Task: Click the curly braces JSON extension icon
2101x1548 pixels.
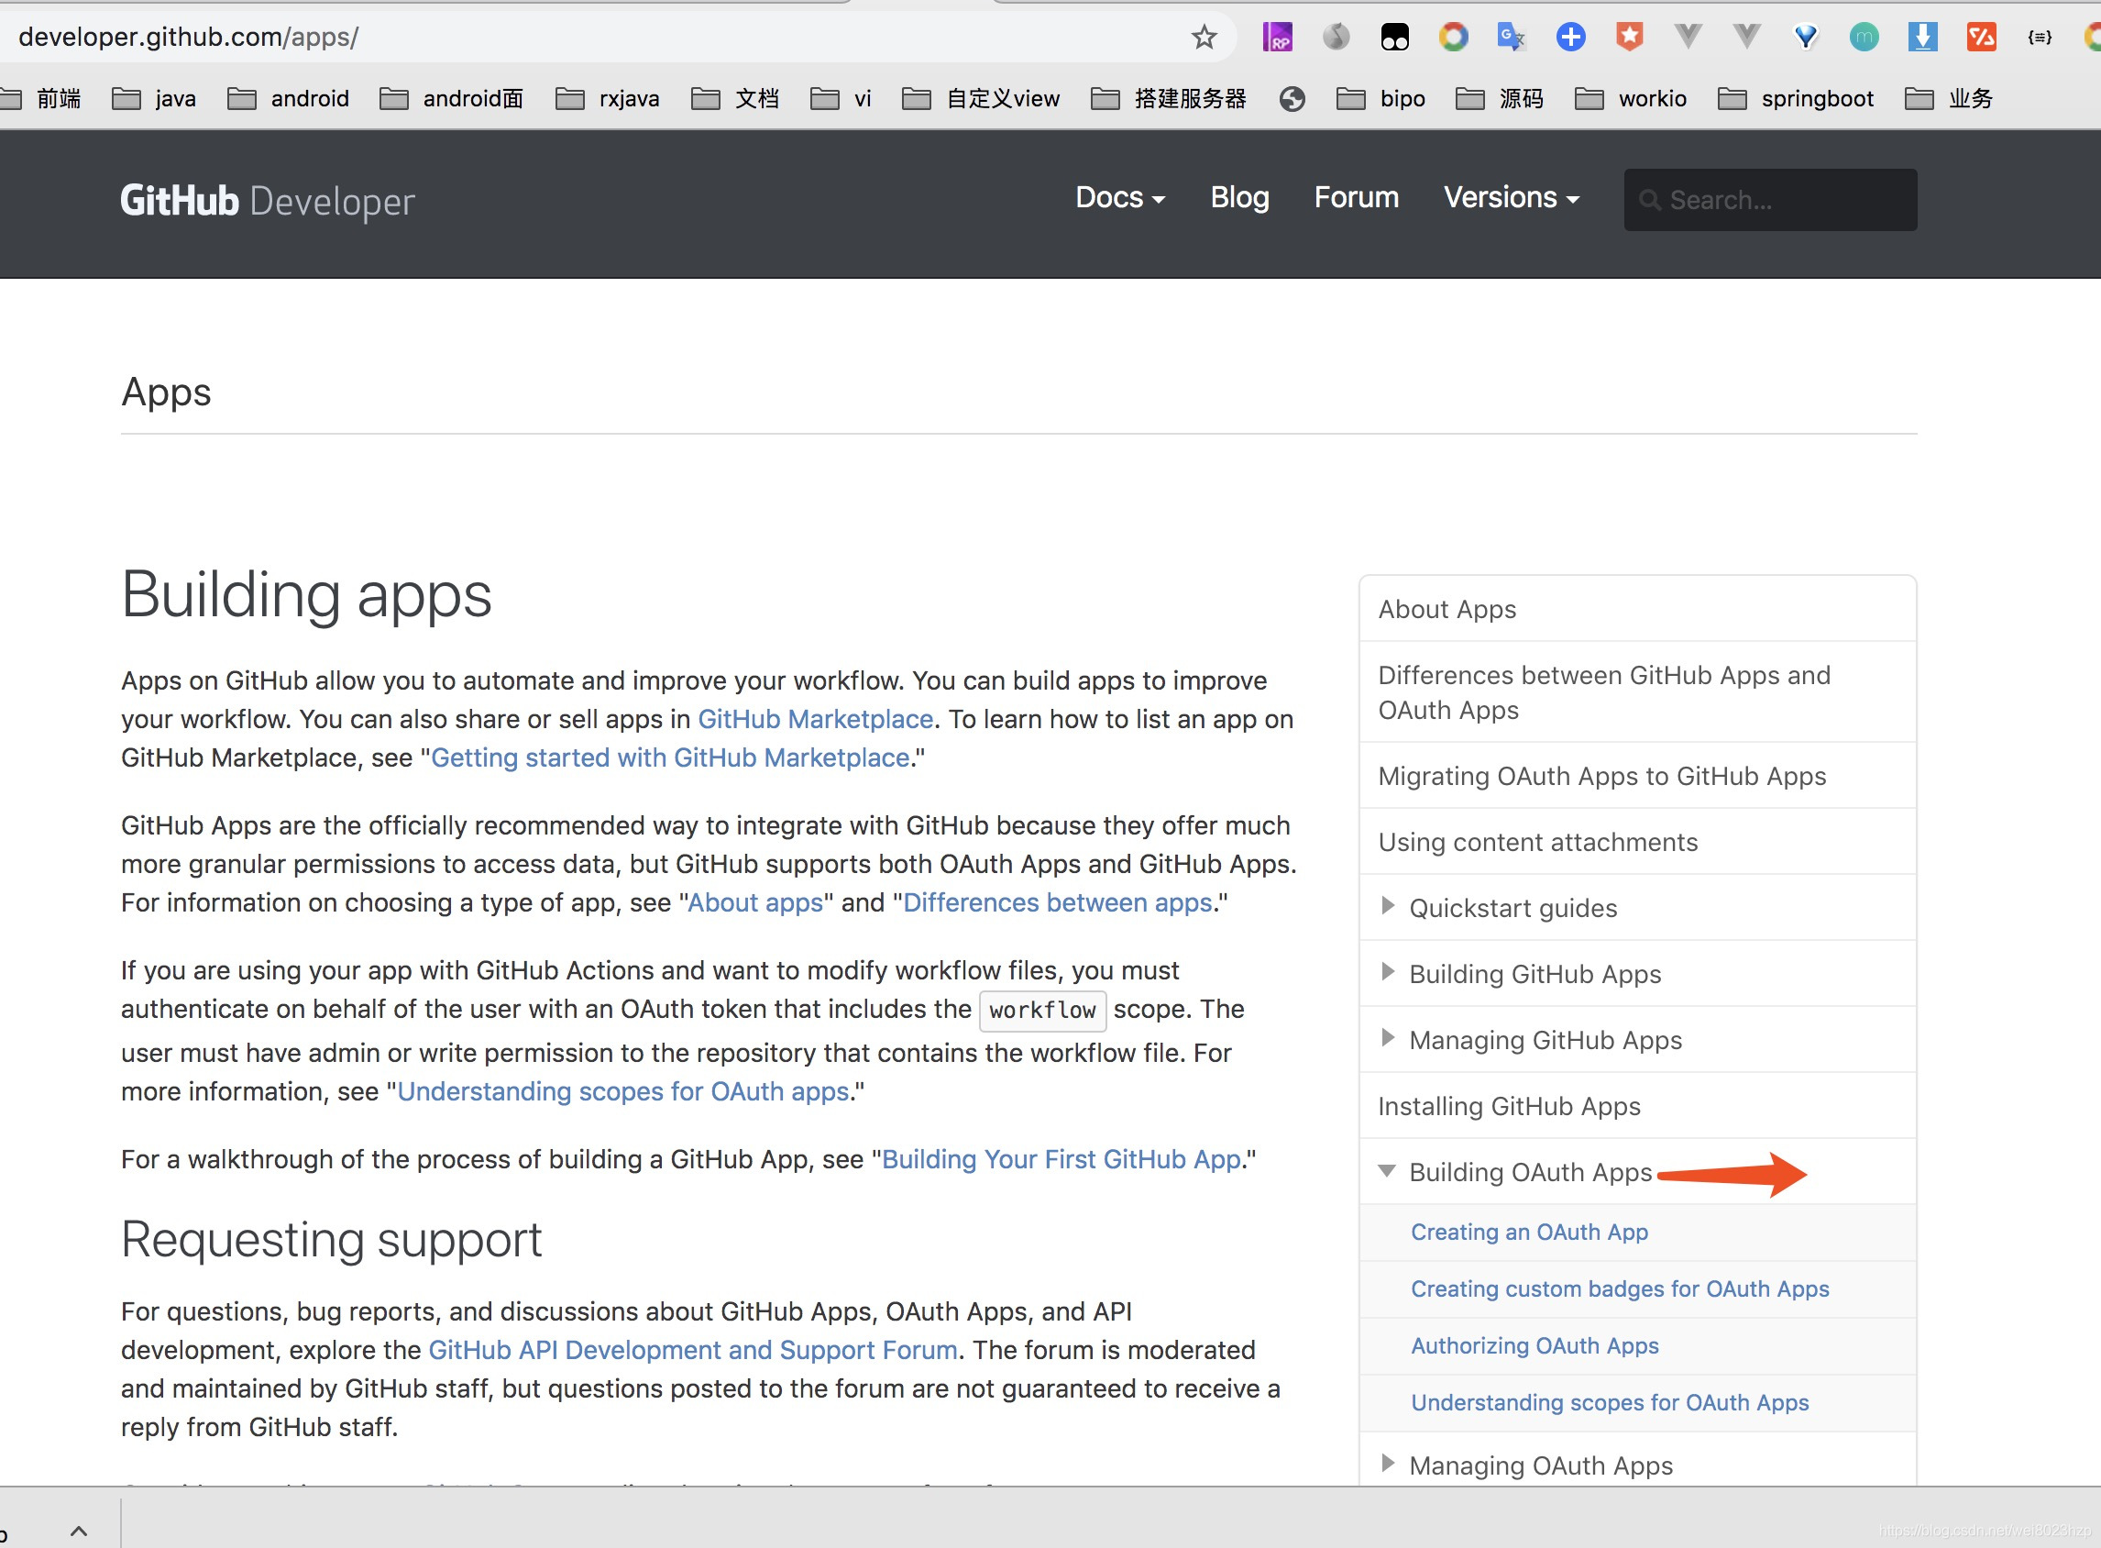Action: coord(2040,38)
